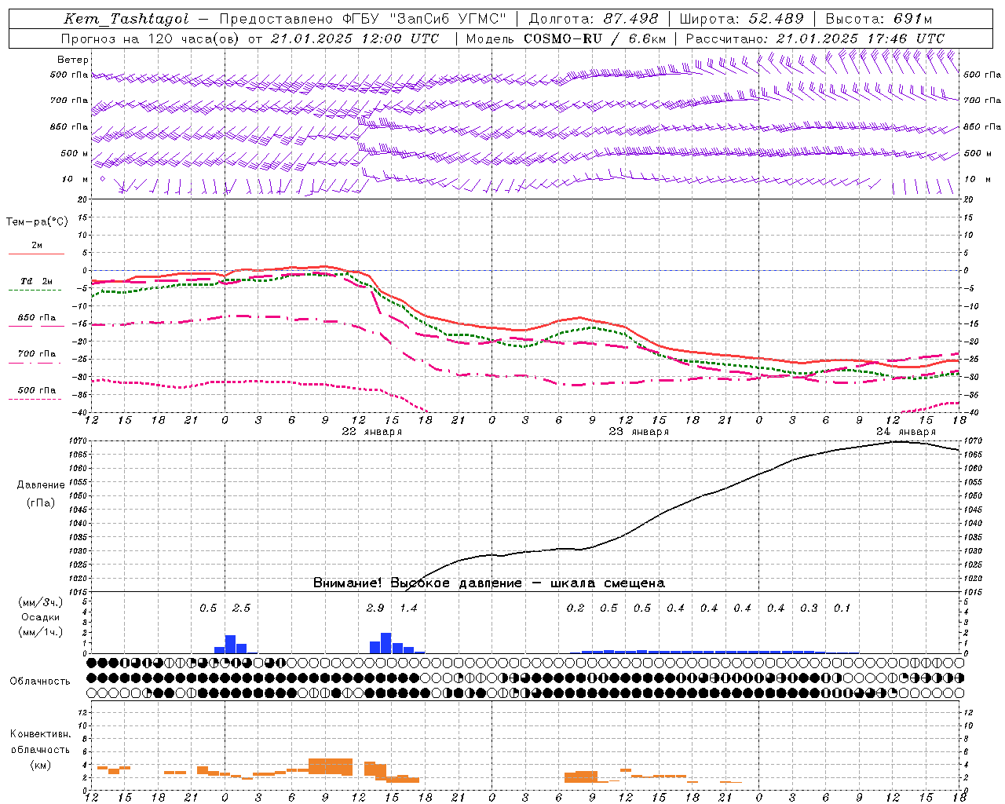The image size is (1005, 804).
Task: Click the '22 января' date label
Action: 371,432
